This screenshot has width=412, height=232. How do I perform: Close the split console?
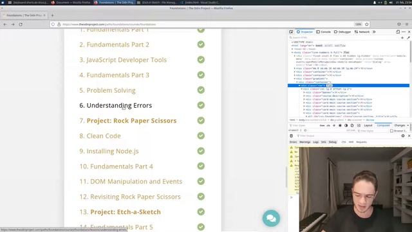click(x=409, y=136)
